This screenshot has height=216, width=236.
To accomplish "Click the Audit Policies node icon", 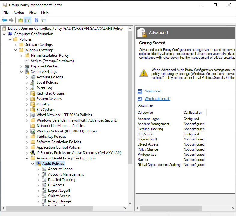I will pos(38,163).
